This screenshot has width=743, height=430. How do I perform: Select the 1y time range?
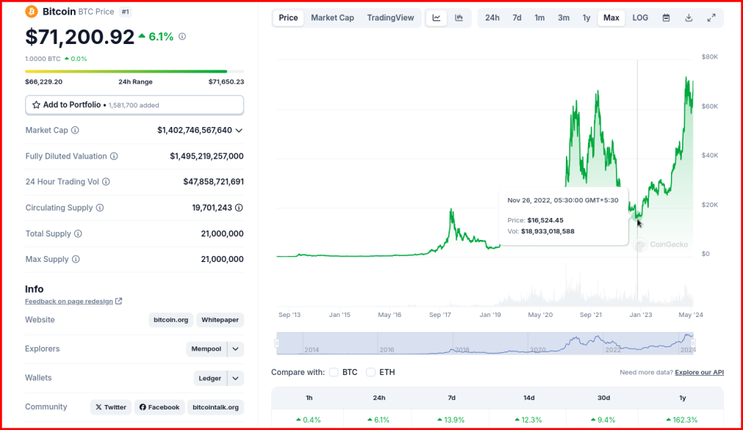click(x=586, y=18)
